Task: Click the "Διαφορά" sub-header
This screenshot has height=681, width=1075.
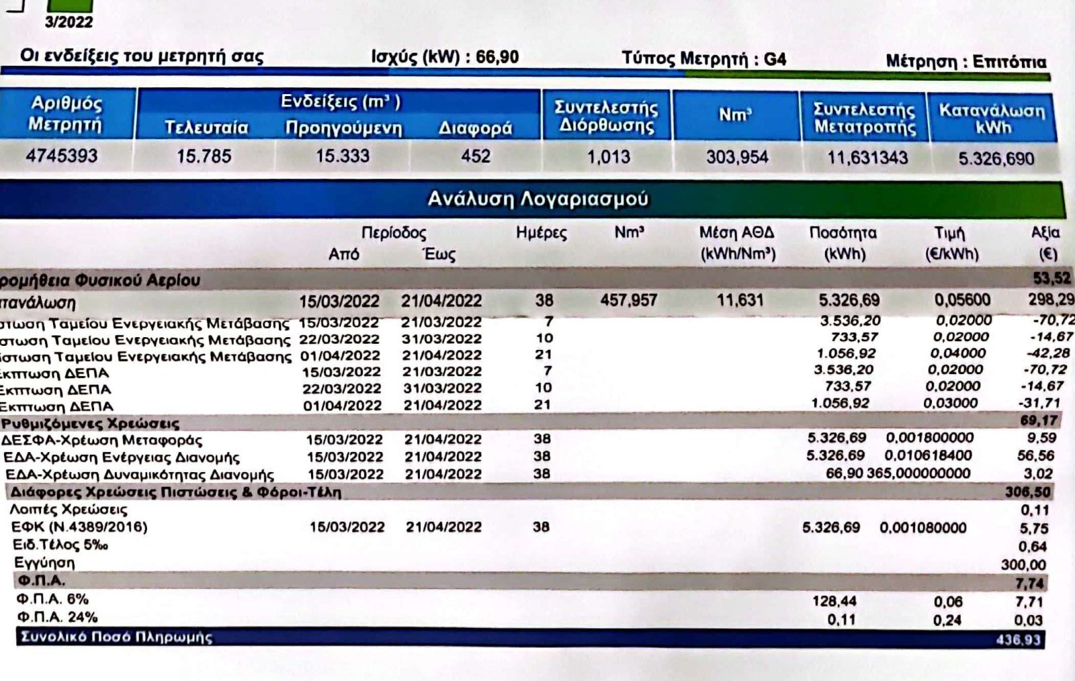Action: [x=475, y=128]
